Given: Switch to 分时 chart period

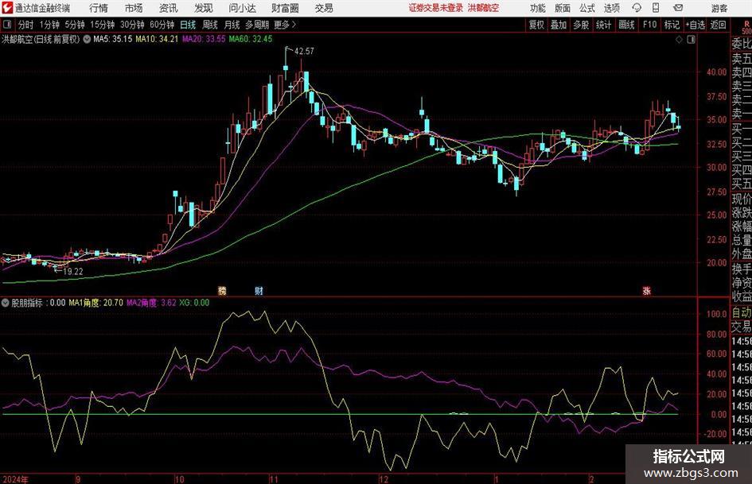Looking at the screenshot, I should coord(26,25).
